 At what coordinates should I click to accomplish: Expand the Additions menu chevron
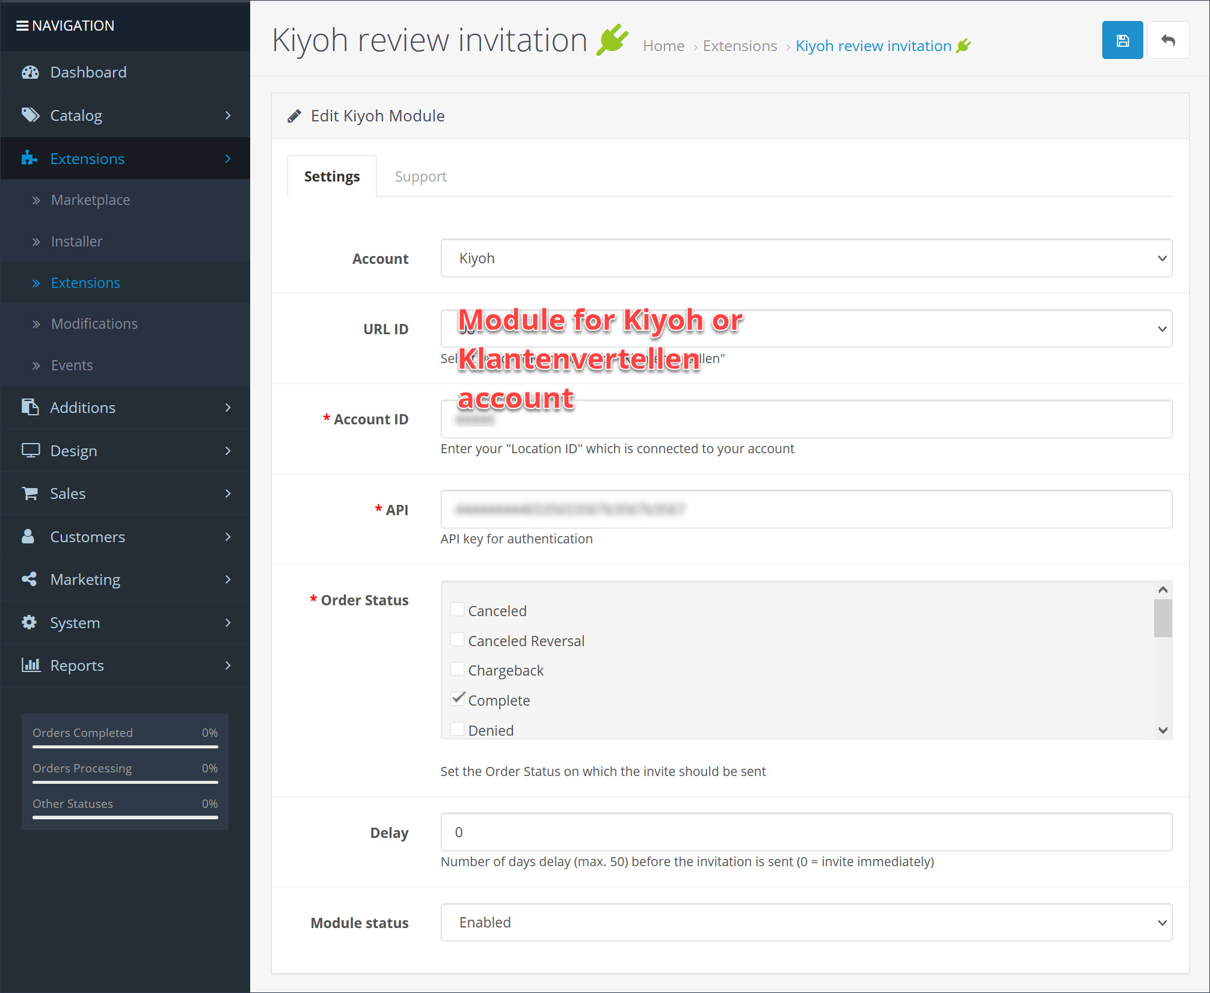(x=228, y=407)
